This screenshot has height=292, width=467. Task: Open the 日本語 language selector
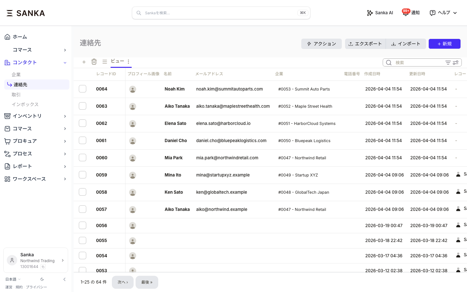[x=13, y=279]
